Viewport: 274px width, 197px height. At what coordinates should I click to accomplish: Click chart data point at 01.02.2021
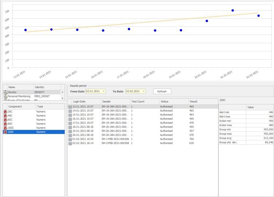click(232, 11)
